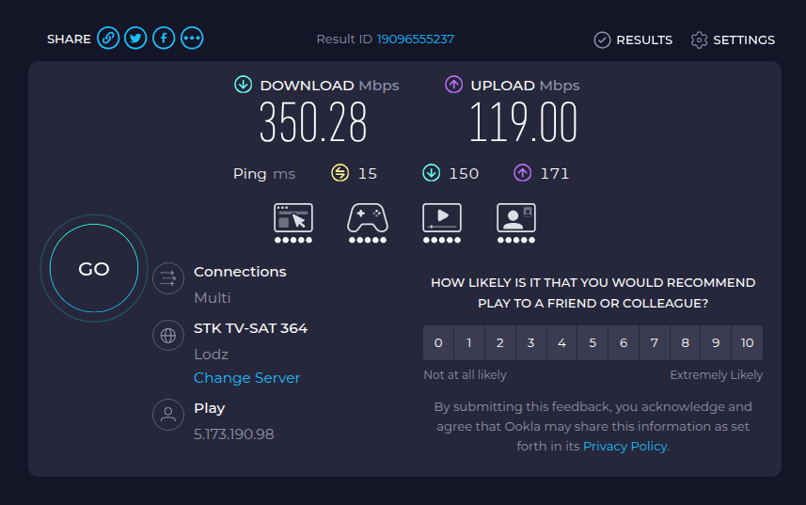Share result on Facebook
This screenshot has height=505, width=806.
point(164,38)
